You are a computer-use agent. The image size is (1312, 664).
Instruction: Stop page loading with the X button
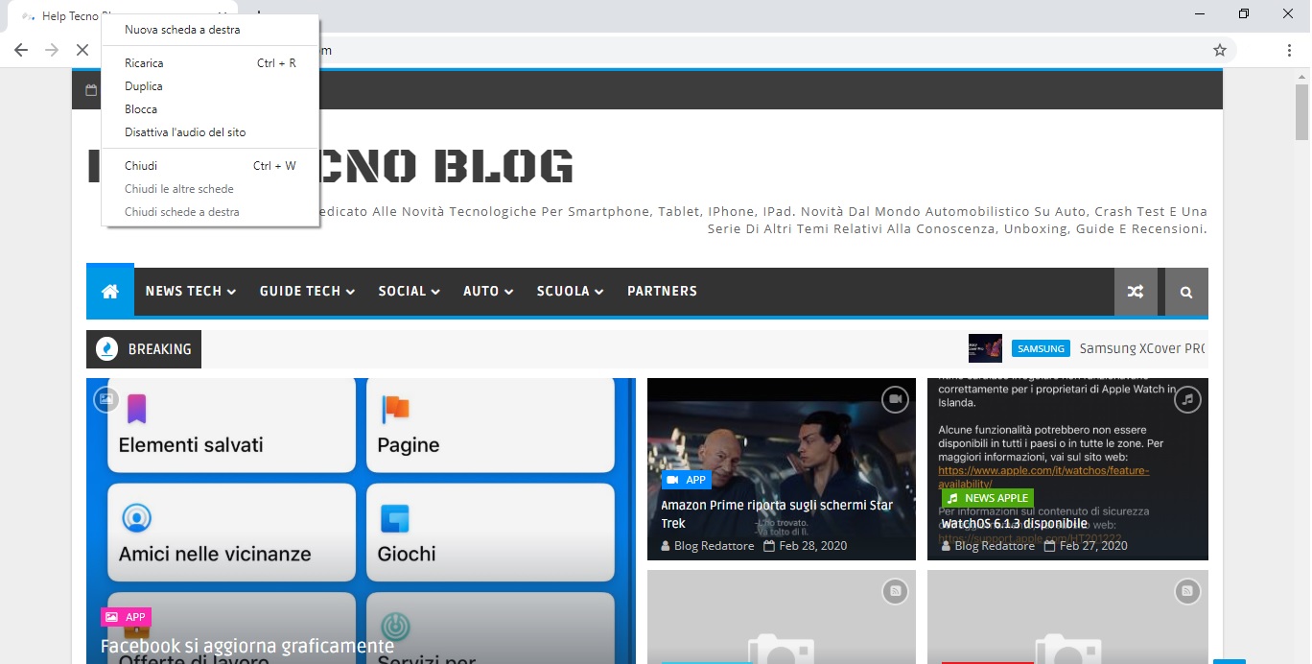point(82,50)
